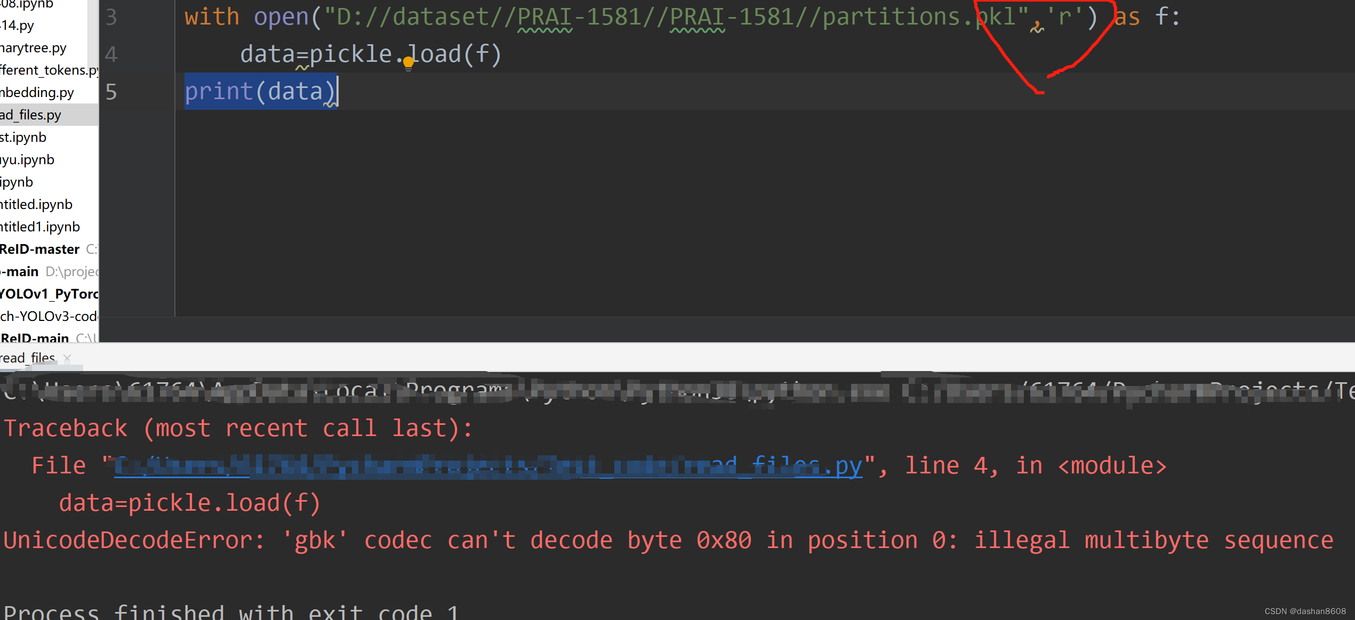Image resolution: width=1355 pixels, height=620 pixels.
Task: Close the read_files run tab
Action: pos(67,358)
